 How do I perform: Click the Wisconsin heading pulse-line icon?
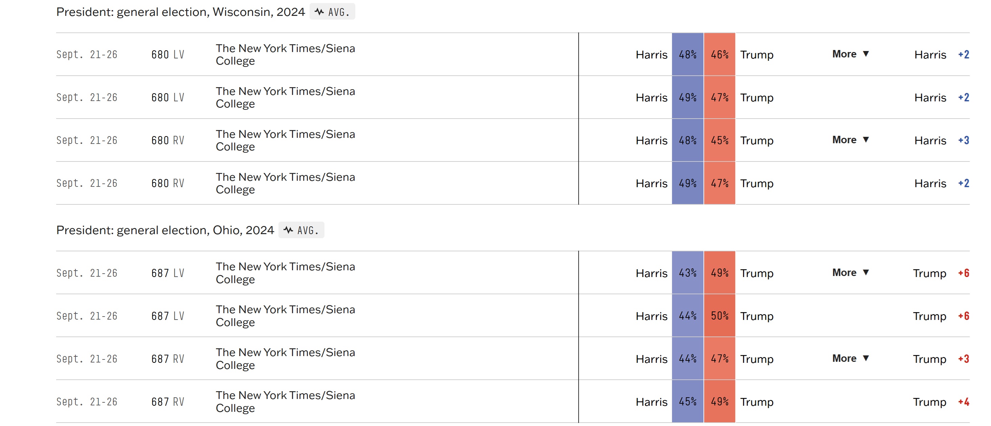(319, 12)
